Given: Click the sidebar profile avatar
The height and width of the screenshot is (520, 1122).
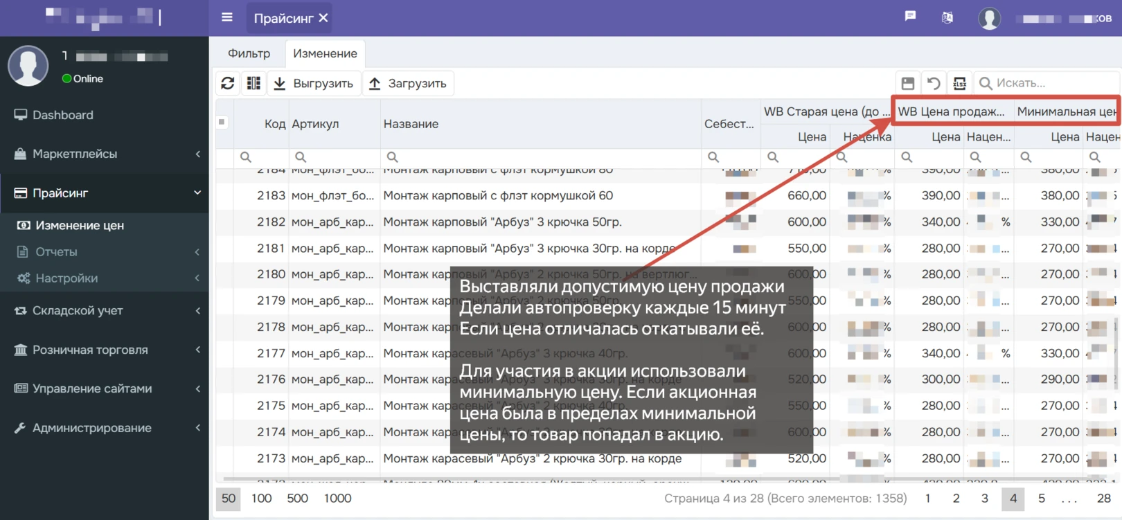Looking at the screenshot, I should 28,66.
